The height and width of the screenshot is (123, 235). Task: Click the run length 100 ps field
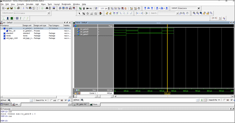(x=103, y=8)
